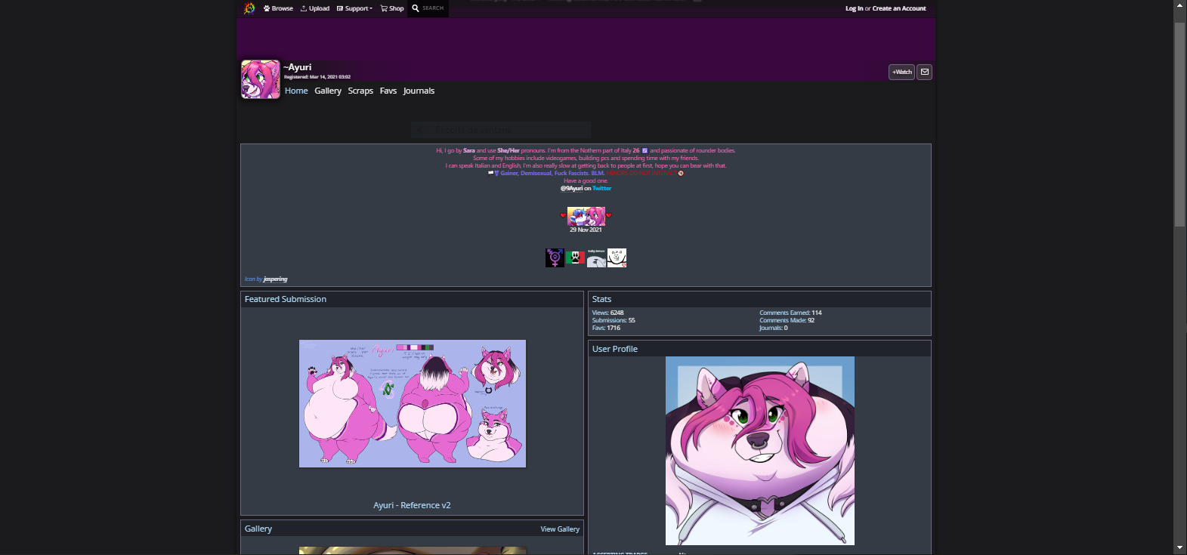
Task: Click the magnifier search icon
Action: click(415, 8)
